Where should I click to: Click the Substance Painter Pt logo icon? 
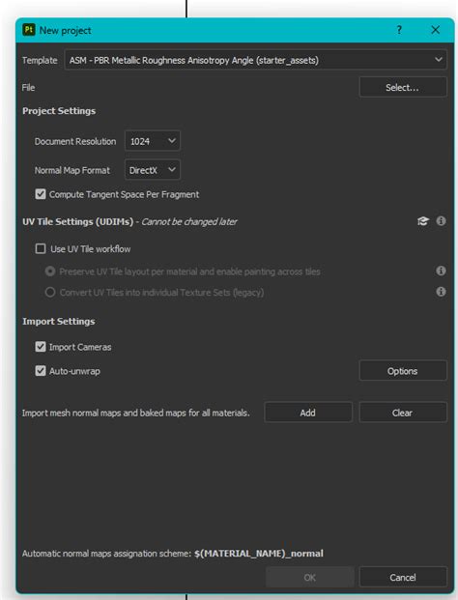[x=29, y=30]
